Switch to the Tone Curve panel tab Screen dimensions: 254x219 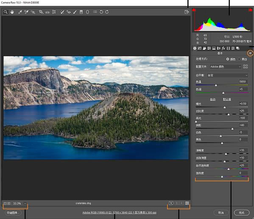(200, 48)
